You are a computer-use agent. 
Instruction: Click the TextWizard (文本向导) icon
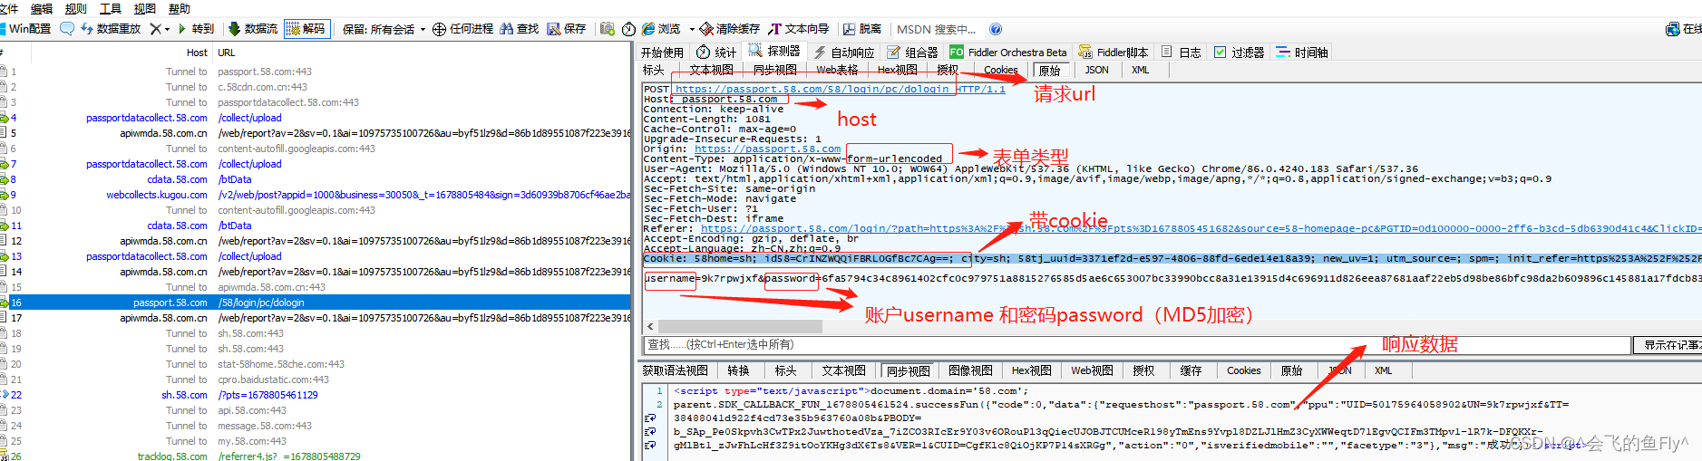pyautogui.click(x=774, y=29)
